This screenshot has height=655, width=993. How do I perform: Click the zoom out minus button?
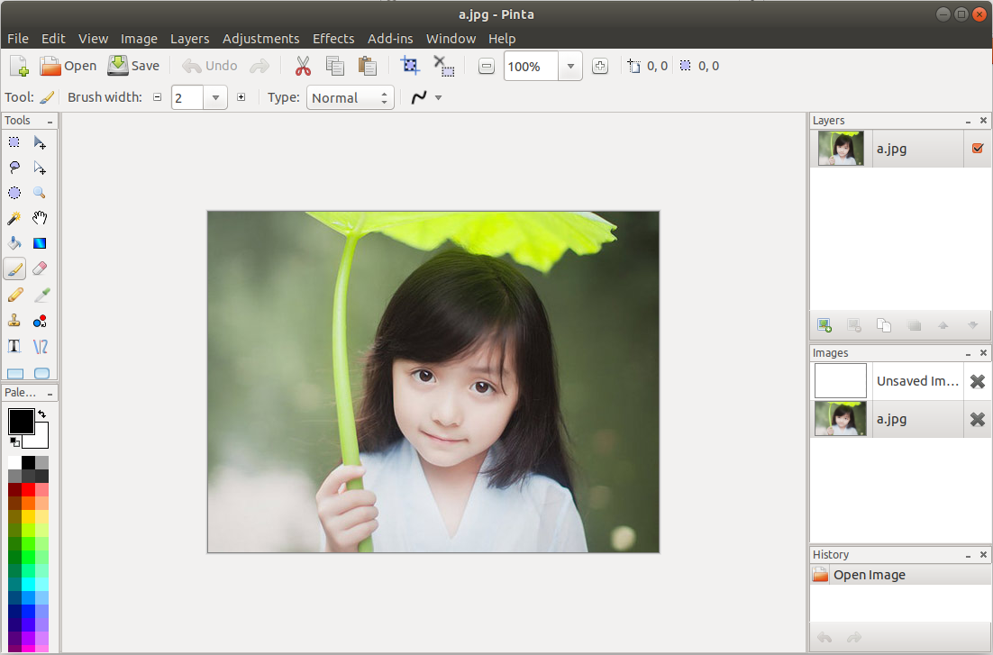486,66
